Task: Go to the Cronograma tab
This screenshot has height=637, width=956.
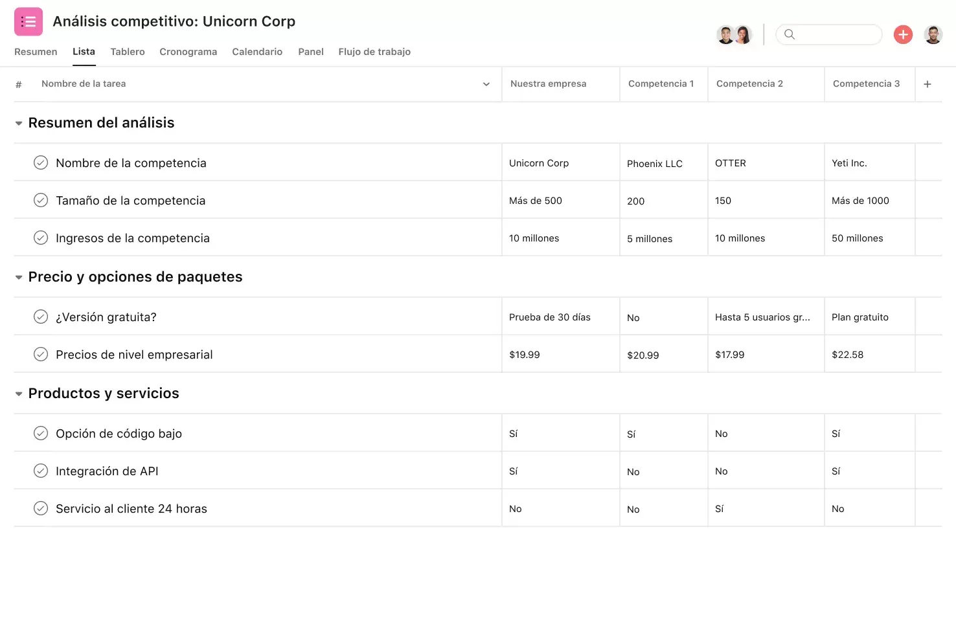Action: click(x=188, y=52)
